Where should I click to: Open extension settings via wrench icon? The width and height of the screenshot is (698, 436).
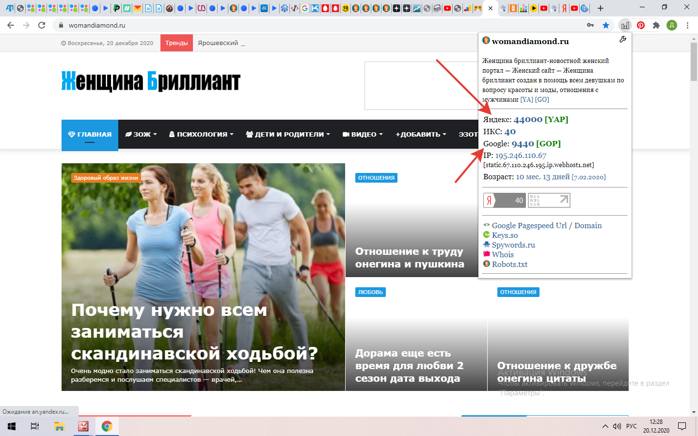click(x=623, y=40)
